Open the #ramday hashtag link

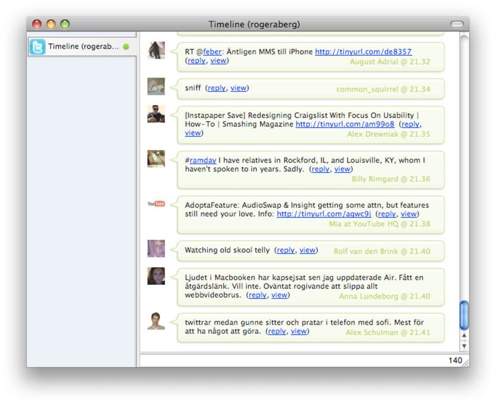coord(203,160)
